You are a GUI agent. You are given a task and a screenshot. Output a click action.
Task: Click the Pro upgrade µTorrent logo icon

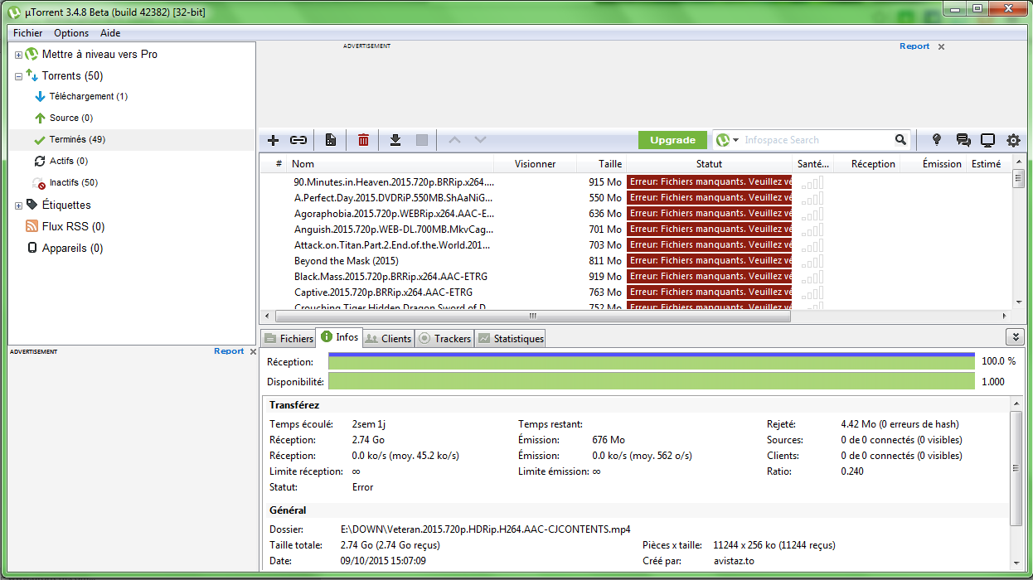(x=32, y=54)
